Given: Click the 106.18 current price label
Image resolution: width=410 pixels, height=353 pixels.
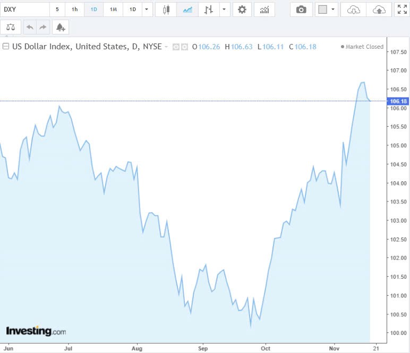Looking at the screenshot, I should pyautogui.click(x=398, y=101).
